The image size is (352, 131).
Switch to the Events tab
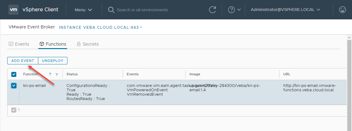[19, 44]
